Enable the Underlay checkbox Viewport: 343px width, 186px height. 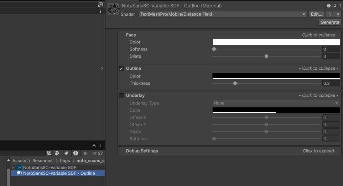click(x=121, y=96)
